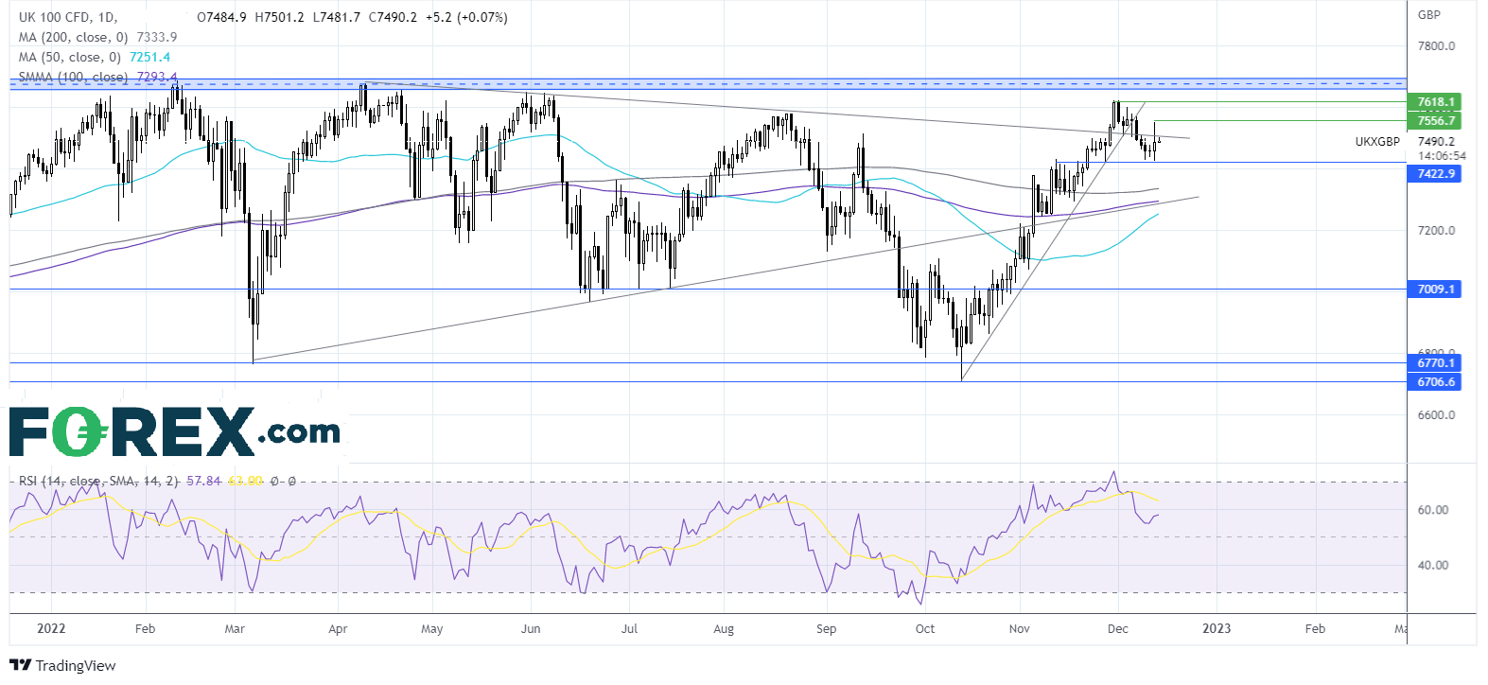Click the high value H7501.2 in header
Image resolution: width=1488 pixels, height=685 pixels.
(x=279, y=17)
